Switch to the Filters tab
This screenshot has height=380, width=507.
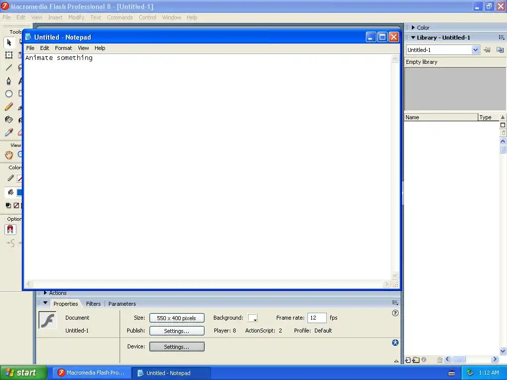[94, 304]
